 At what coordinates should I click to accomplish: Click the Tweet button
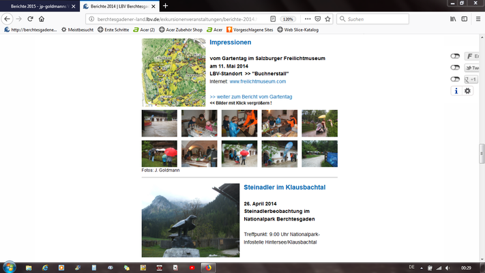coord(472,68)
